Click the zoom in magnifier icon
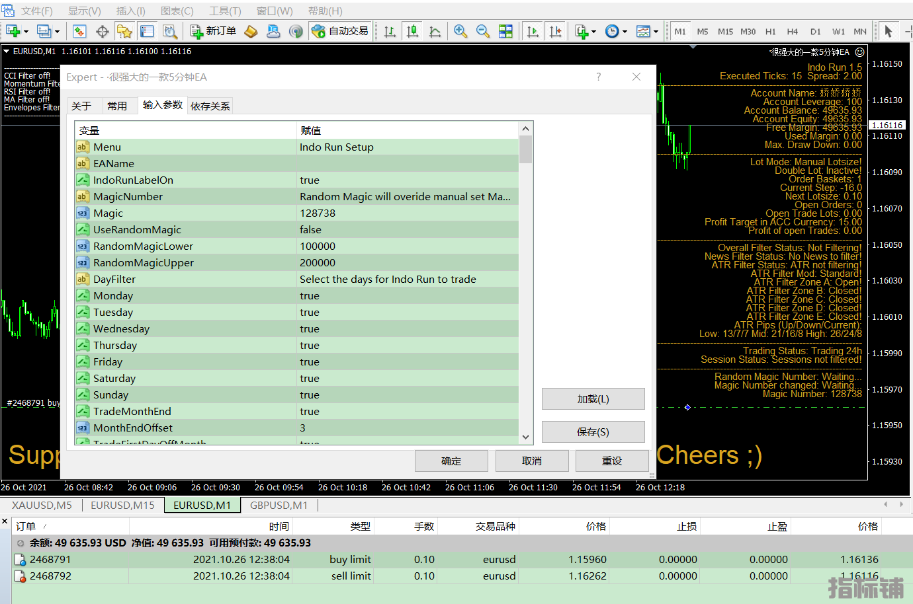This screenshot has width=913, height=604. (460, 31)
